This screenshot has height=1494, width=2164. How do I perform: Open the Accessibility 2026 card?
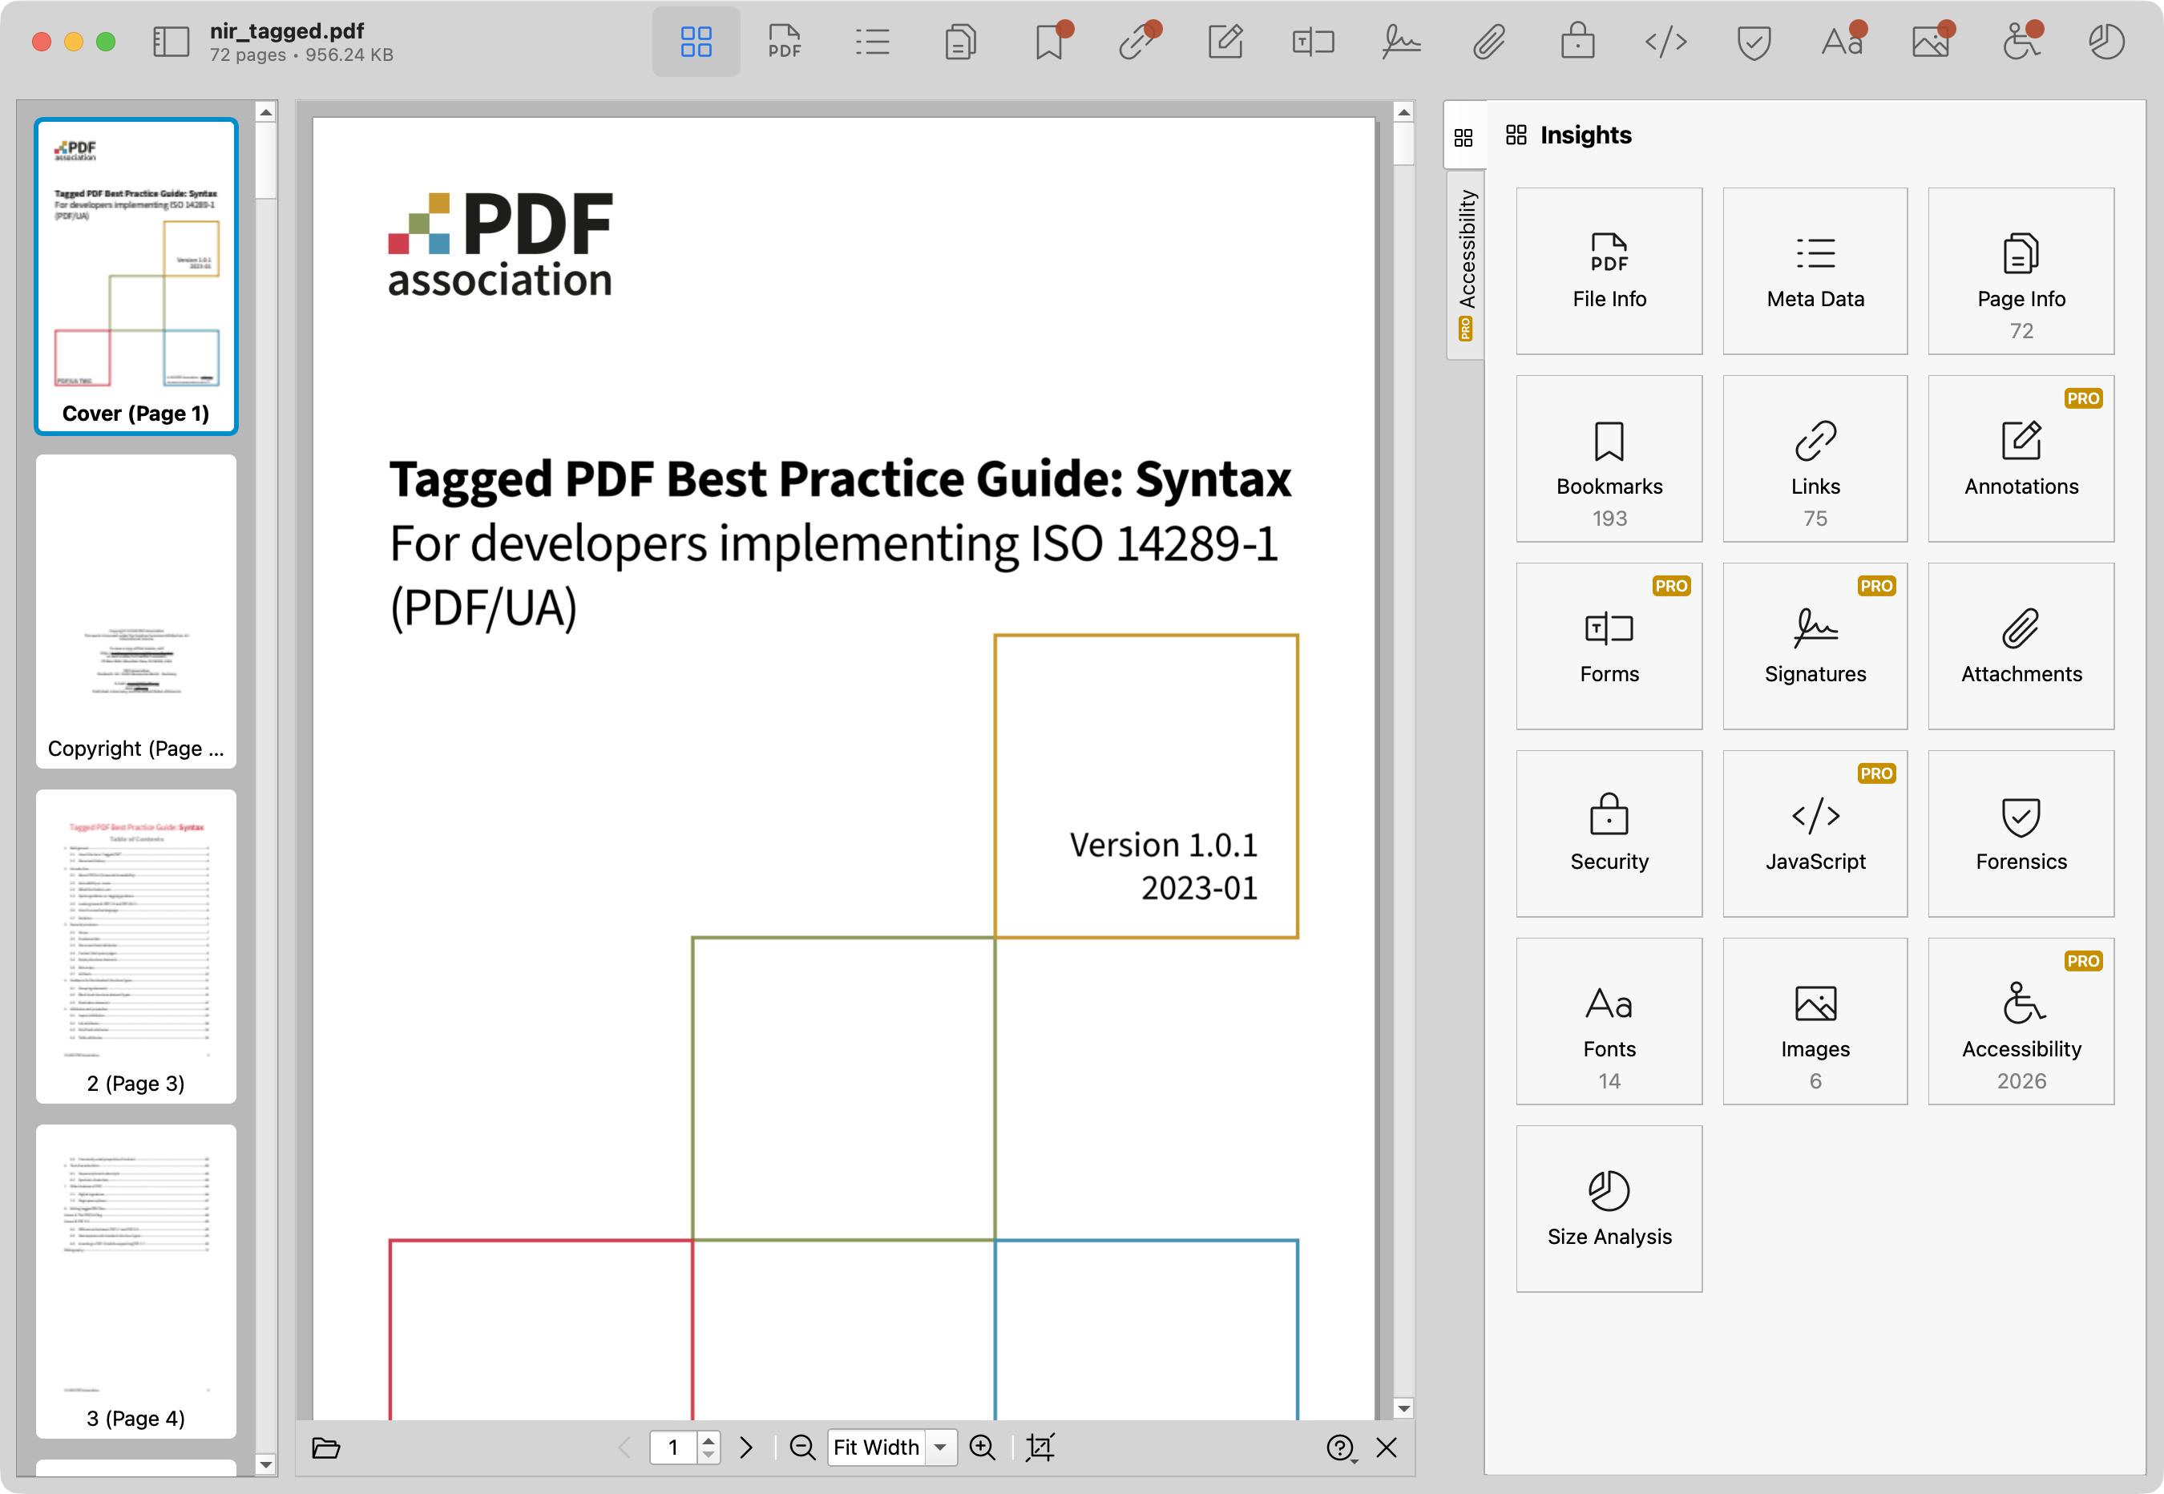pos(2021,1021)
